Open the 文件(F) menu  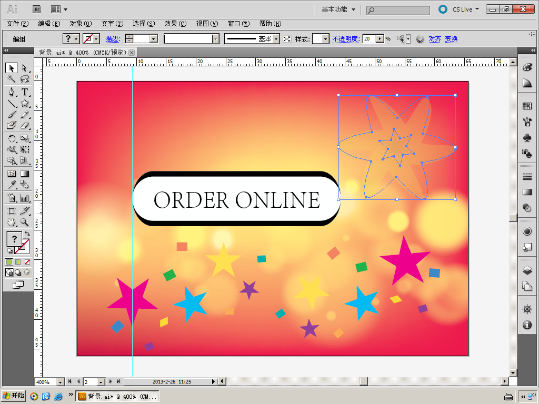pyautogui.click(x=17, y=24)
